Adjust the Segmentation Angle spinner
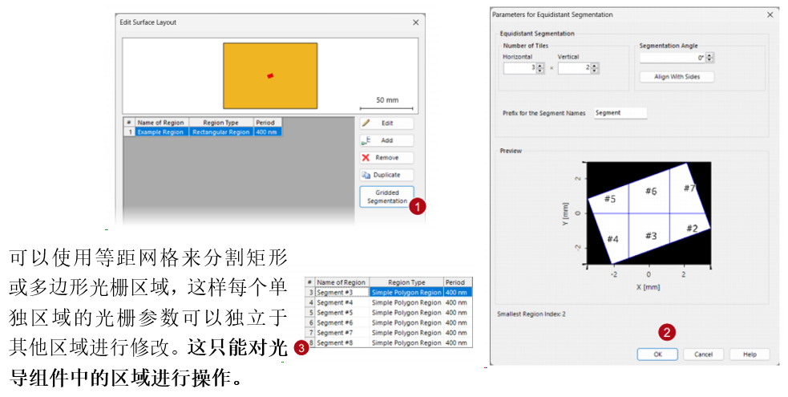788x397 pixels. click(709, 58)
